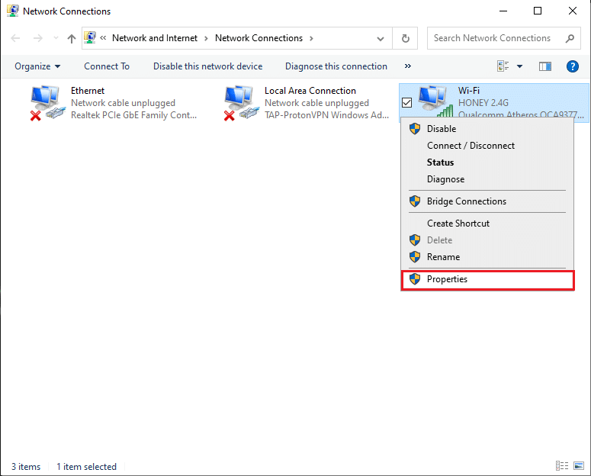Click the Local Area Connection adapter icon

[x=241, y=103]
